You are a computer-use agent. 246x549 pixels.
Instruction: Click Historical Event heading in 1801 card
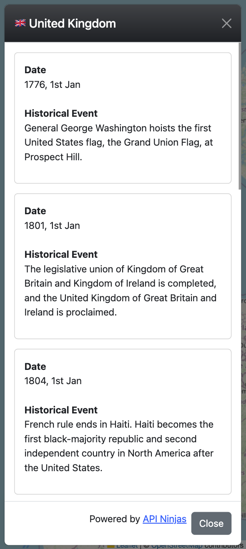(x=61, y=254)
